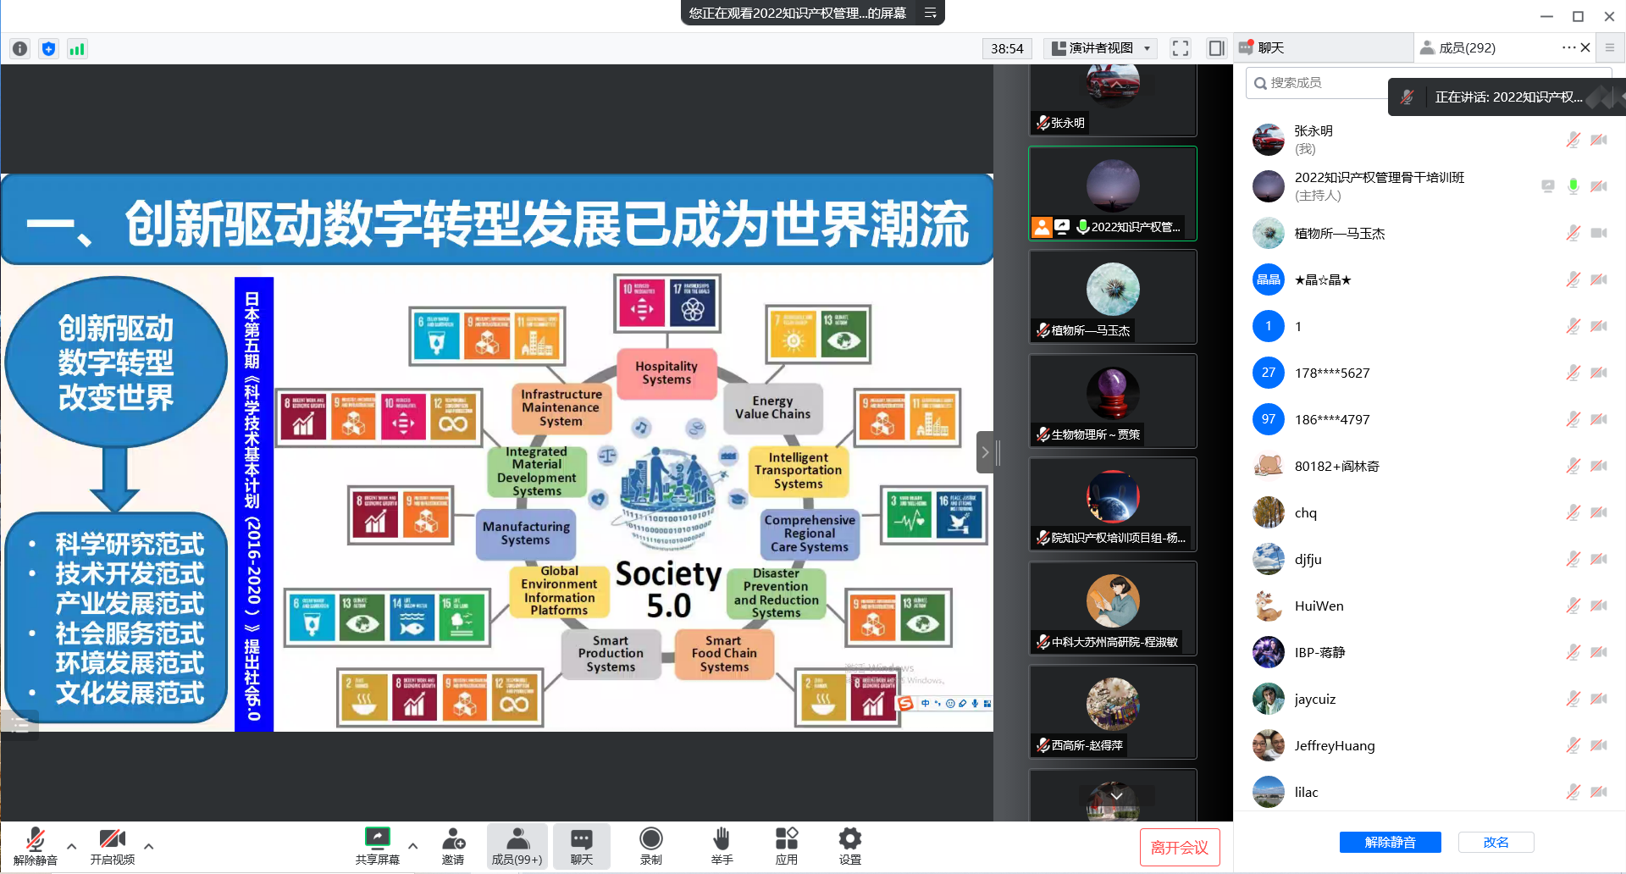Click the blue Unmute button in members panel
1626x874 pixels.
tap(1390, 842)
